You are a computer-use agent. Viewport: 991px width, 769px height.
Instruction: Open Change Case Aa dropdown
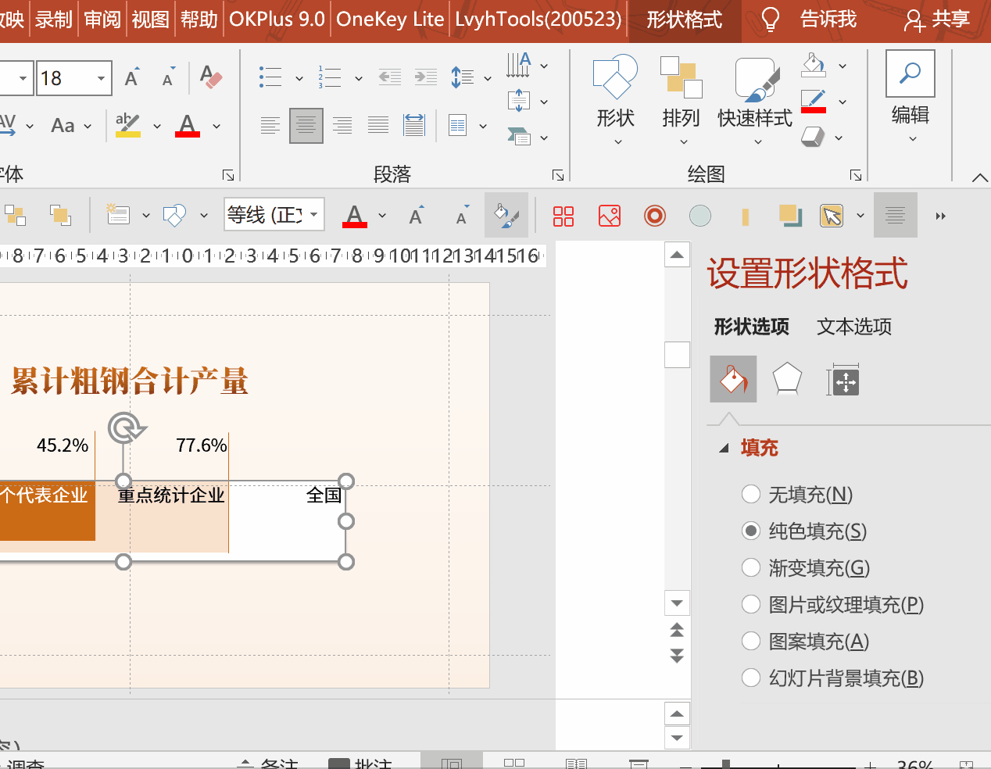pos(71,125)
